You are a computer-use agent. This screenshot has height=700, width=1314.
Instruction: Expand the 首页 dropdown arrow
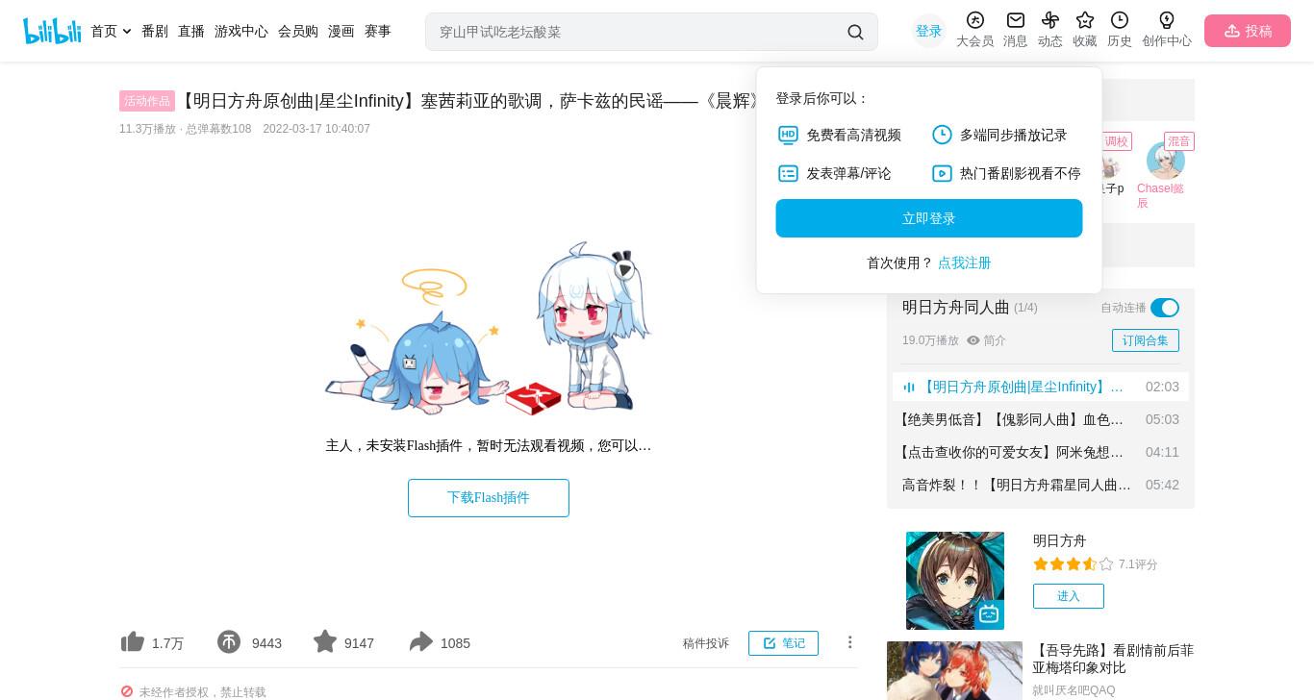click(126, 32)
